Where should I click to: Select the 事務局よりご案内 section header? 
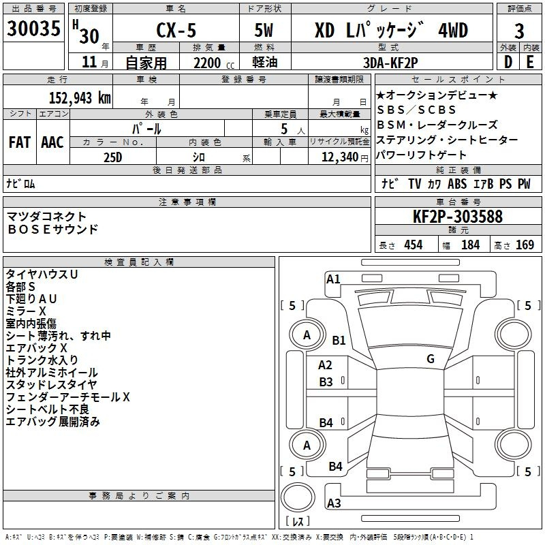pos(139,496)
